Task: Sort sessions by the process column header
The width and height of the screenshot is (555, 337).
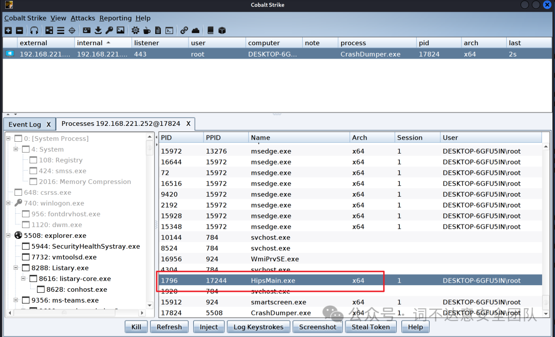Action: tap(377, 43)
